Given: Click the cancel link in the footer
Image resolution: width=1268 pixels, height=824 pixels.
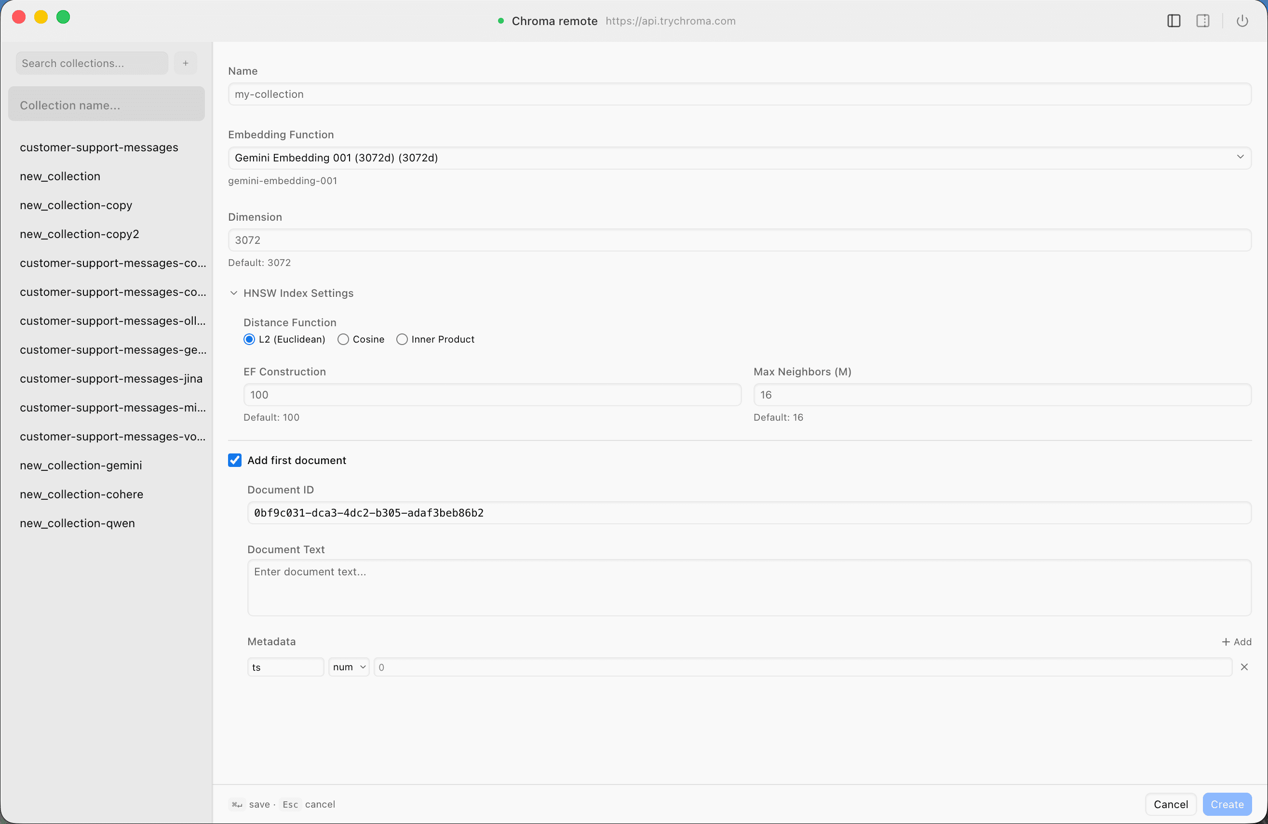Looking at the screenshot, I should 320,804.
